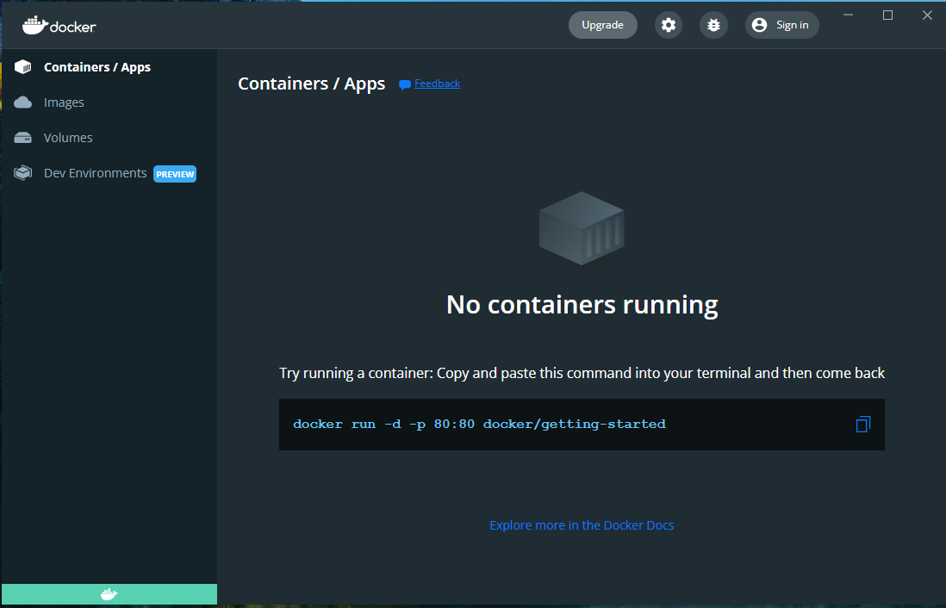Click the Sign in button label
The width and height of the screenshot is (946, 608).
[x=792, y=25]
